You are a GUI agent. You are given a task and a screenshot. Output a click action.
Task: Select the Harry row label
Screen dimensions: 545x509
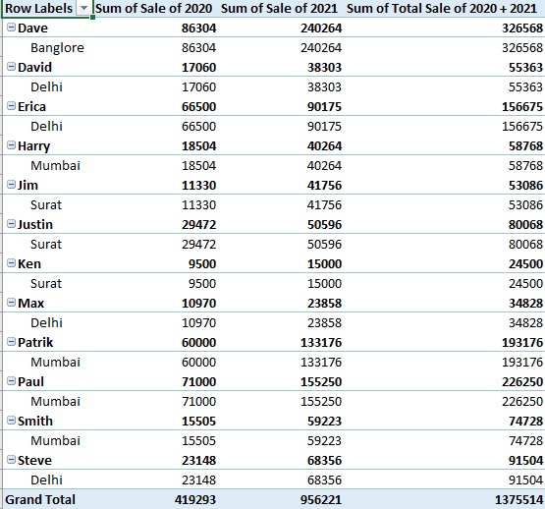coord(33,146)
